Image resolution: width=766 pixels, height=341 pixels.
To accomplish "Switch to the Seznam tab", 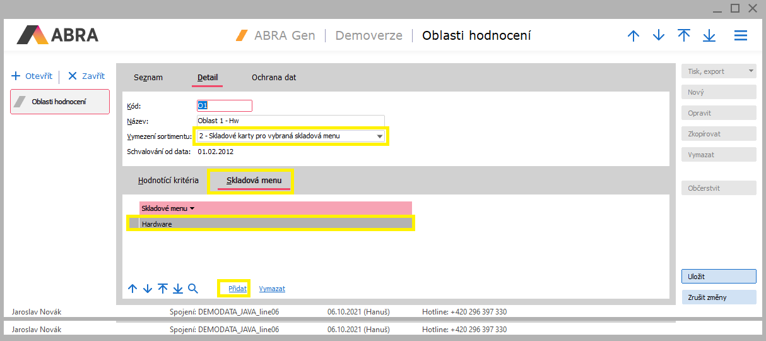I will click(148, 78).
